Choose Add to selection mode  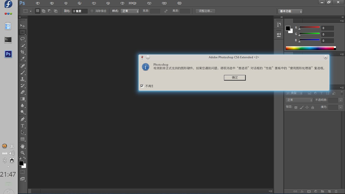pyautogui.click(x=43, y=11)
